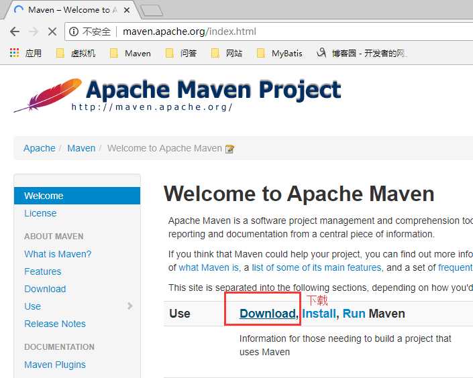The image size is (473, 378).
Task: Click the ABOUT MAVEN sidebar heading
Action: click(x=54, y=237)
